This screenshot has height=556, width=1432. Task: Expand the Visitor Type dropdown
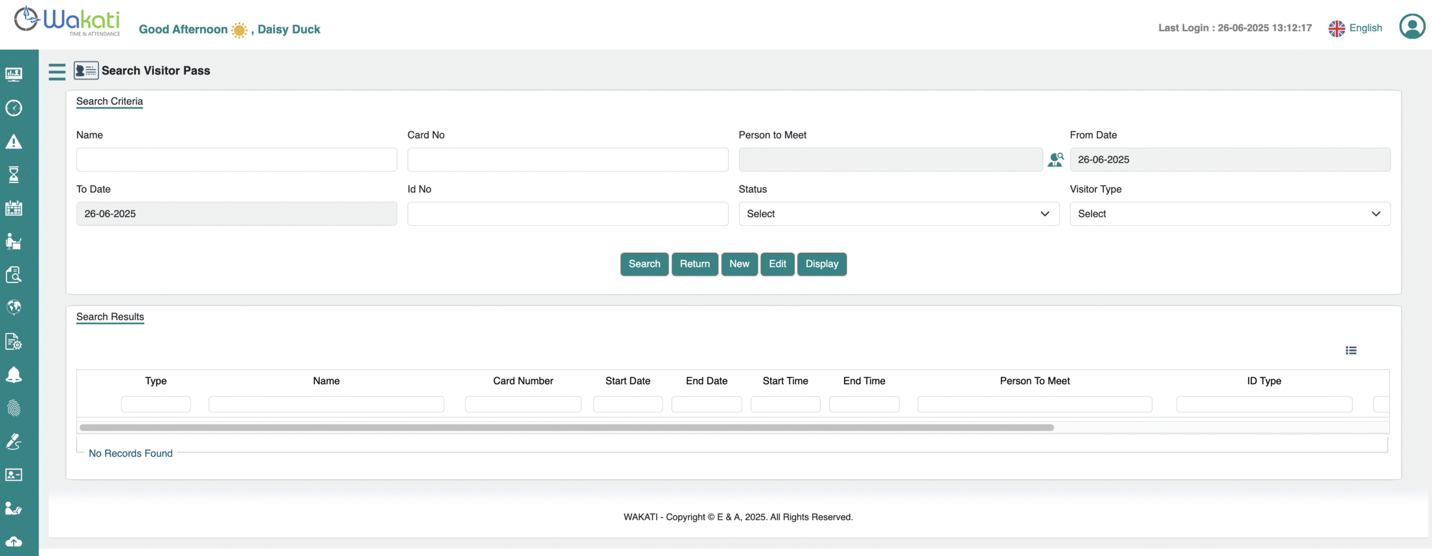click(1230, 214)
